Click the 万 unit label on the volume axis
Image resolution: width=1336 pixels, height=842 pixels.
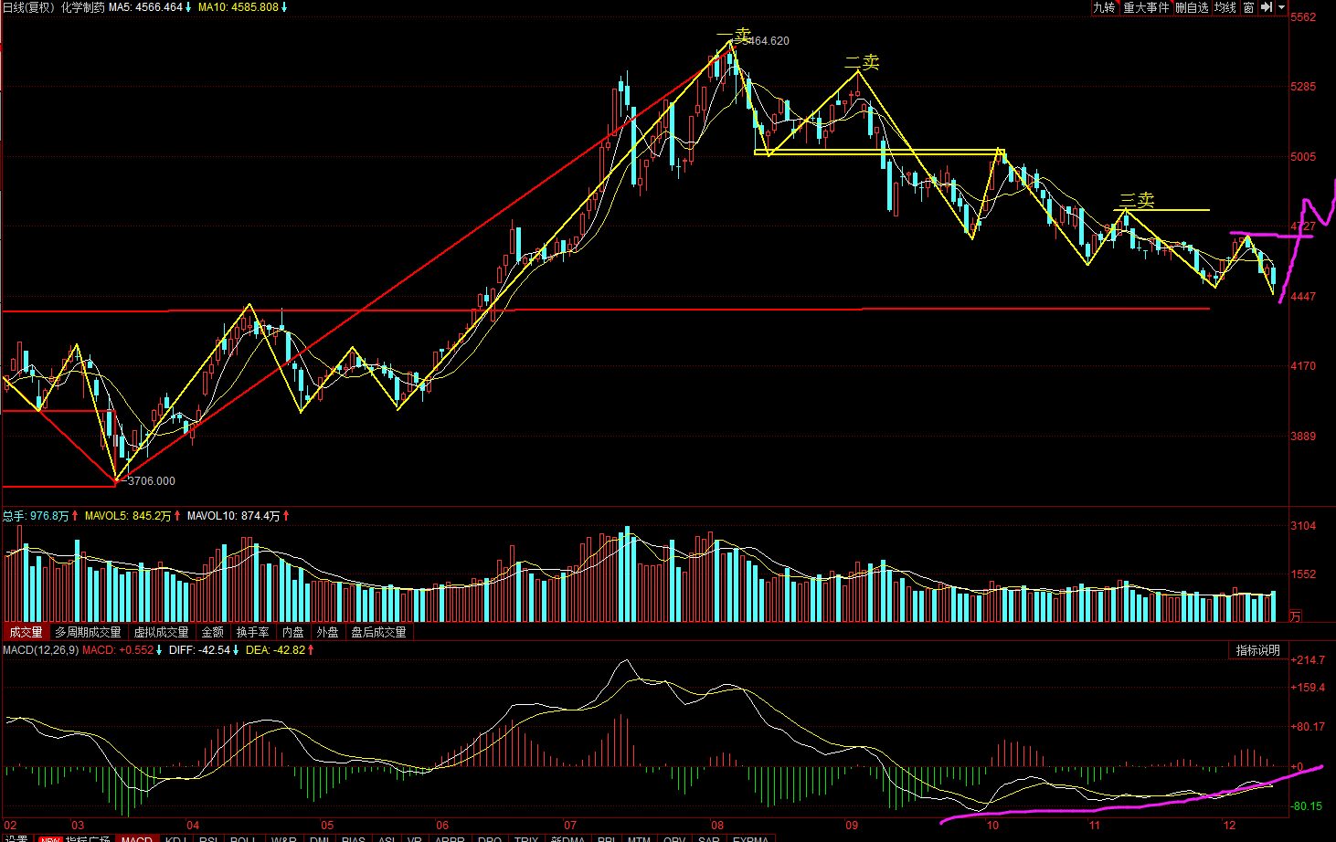[x=1295, y=616]
